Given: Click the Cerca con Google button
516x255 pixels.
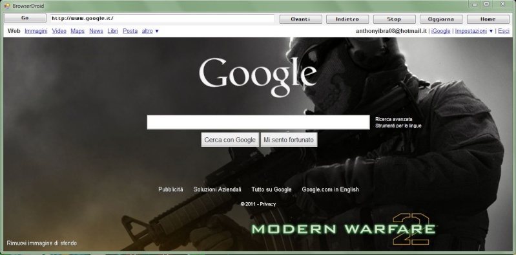Looking at the screenshot, I should click(x=230, y=140).
